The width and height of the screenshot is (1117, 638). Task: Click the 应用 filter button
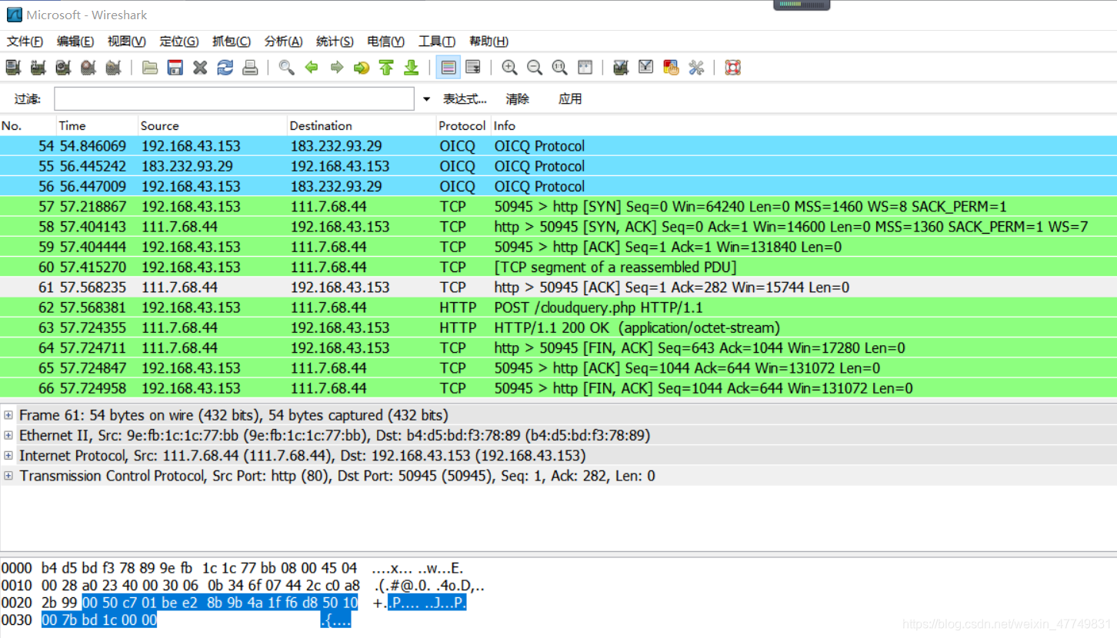[570, 99]
